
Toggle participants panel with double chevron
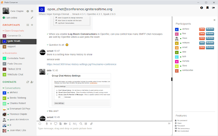(x=169, y=123)
